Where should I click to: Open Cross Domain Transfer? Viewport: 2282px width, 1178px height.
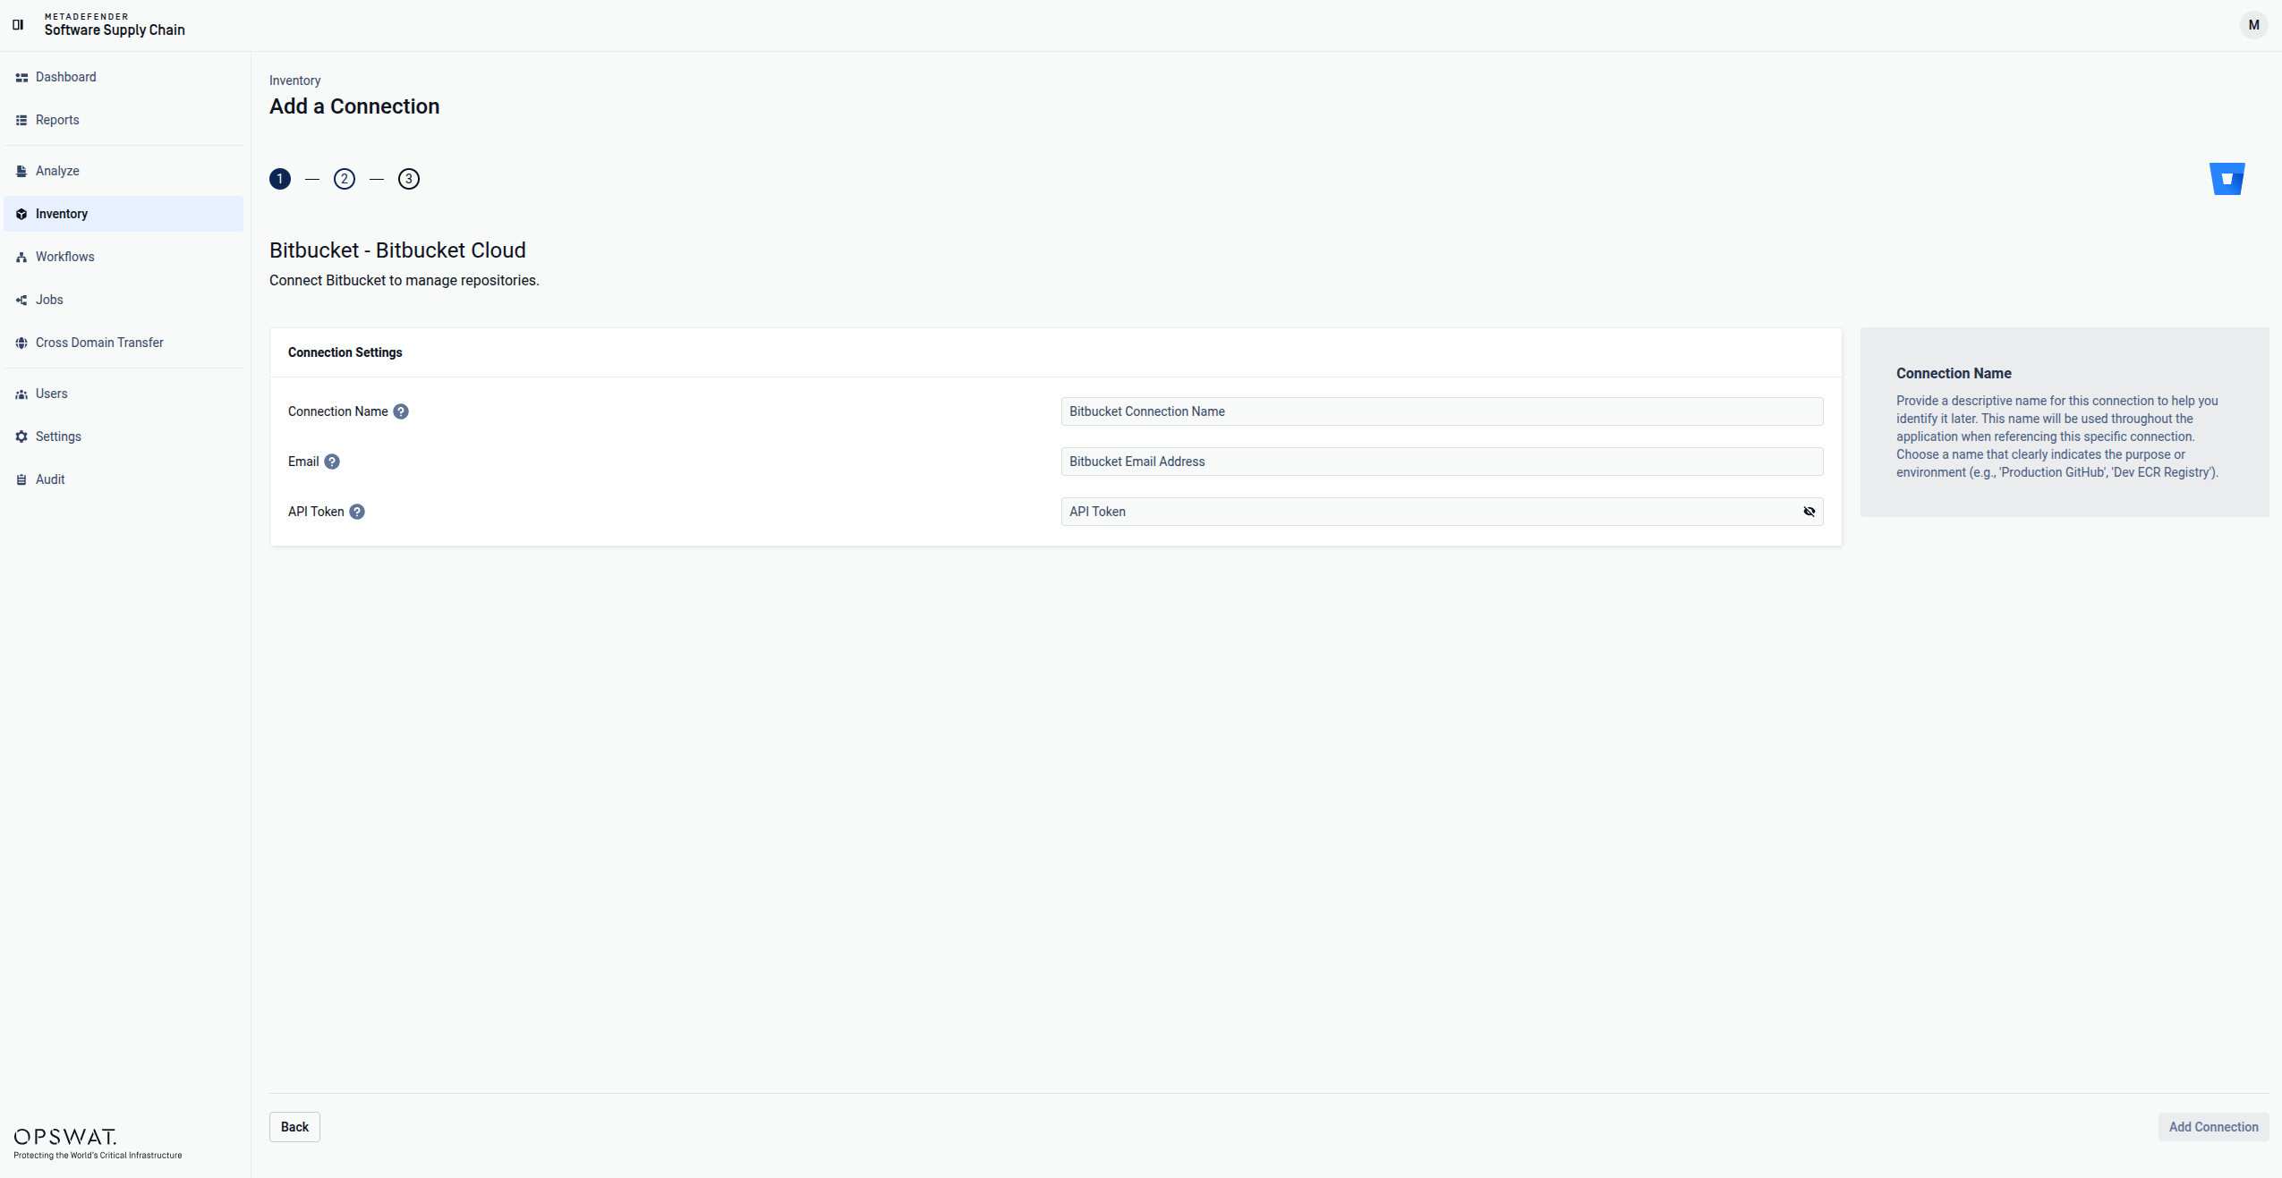[123, 343]
